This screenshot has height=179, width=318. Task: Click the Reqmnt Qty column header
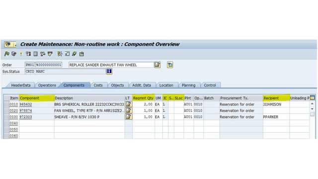144,98
